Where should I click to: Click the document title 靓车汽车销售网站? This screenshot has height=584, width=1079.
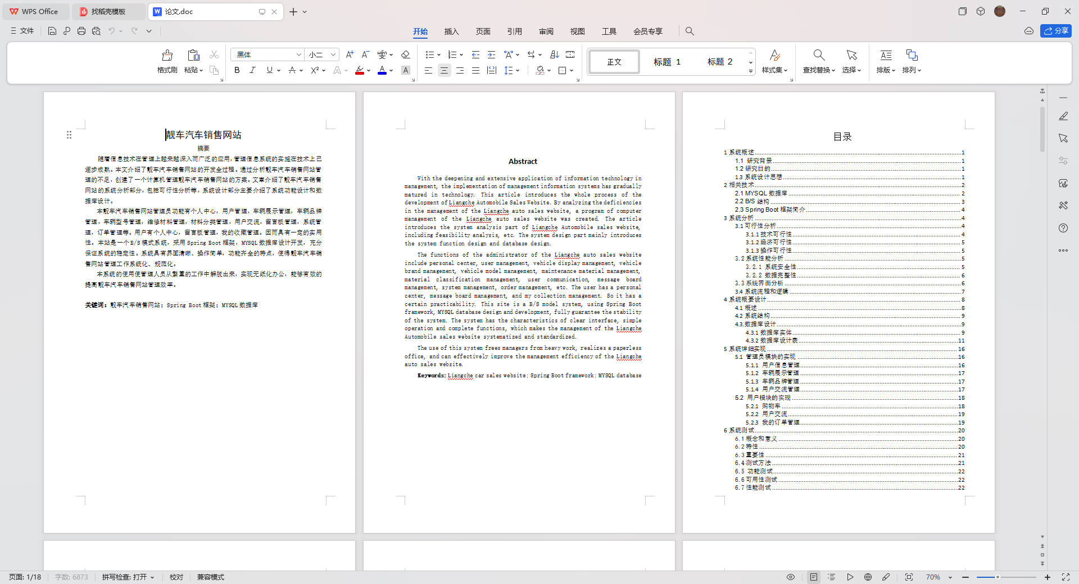coord(203,135)
